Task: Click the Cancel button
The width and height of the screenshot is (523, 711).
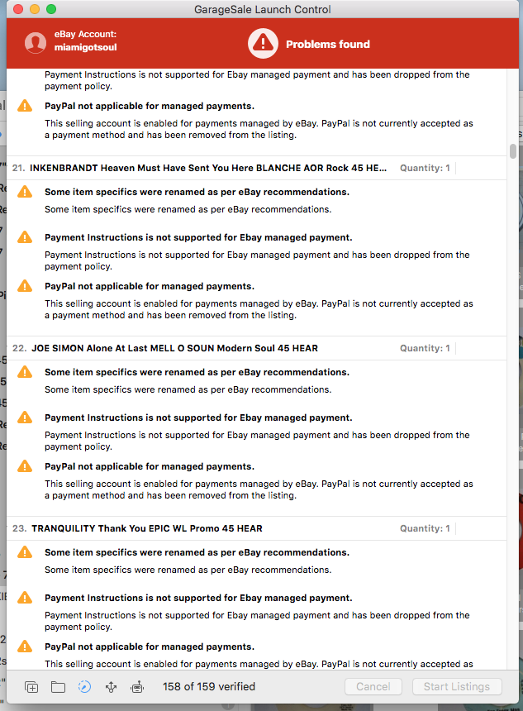Action: (373, 686)
